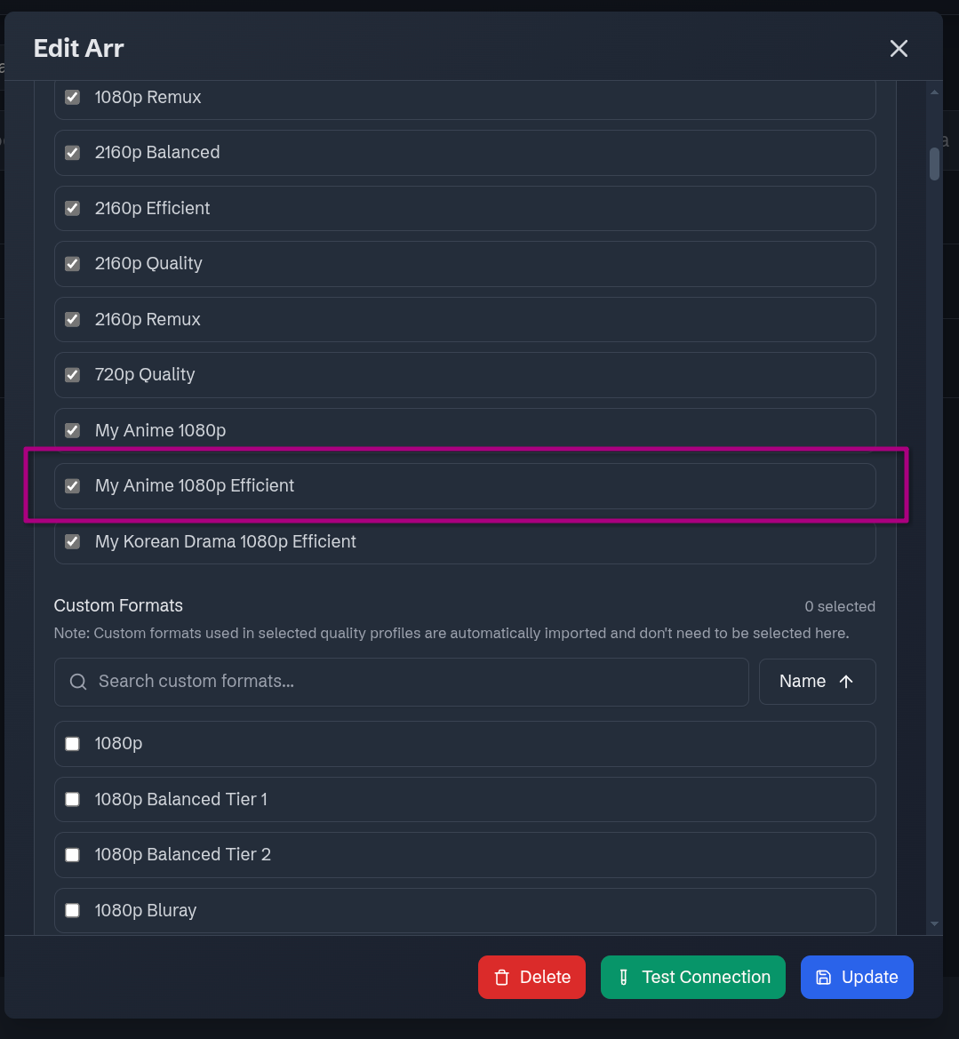959x1039 pixels.
Task: Click the blue Update button
Action: [857, 978]
